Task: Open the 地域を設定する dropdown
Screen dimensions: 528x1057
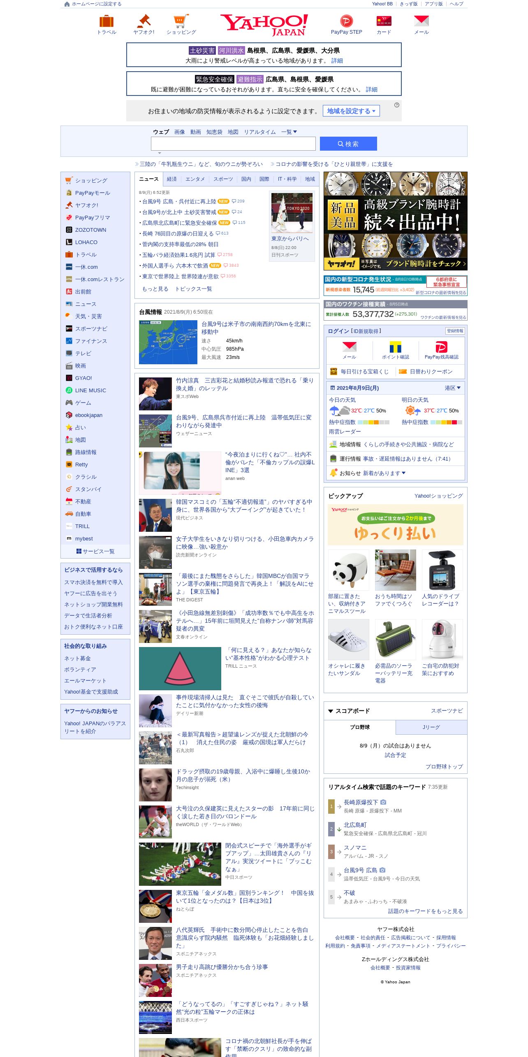Action: [x=351, y=111]
